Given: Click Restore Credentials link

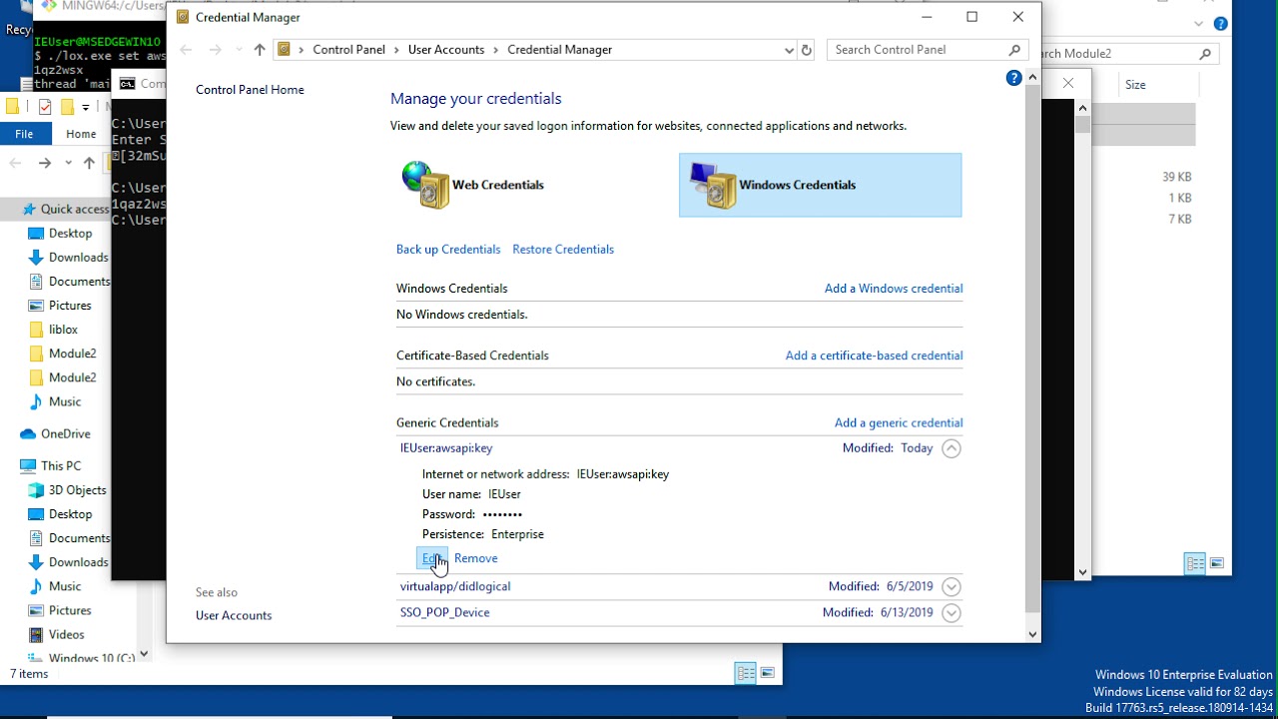Looking at the screenshot, I should (x=563, y=250).
